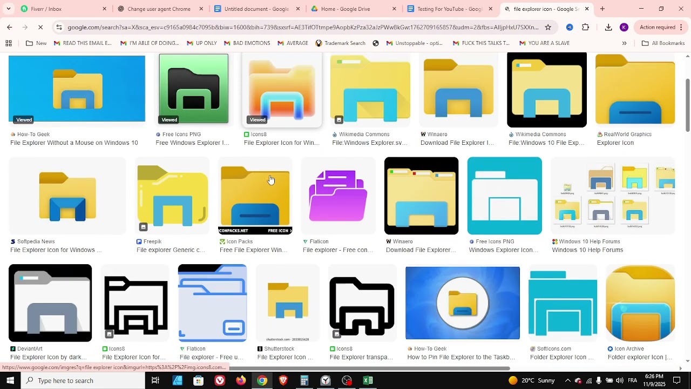Switch to Fiverr / Inbox tab
691x389 pixels.
pyautogui.click(x=59, y=9)
